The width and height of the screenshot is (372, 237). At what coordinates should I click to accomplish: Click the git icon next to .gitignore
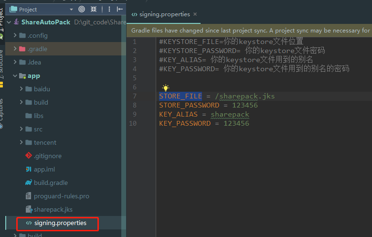(x=29, y=156)
